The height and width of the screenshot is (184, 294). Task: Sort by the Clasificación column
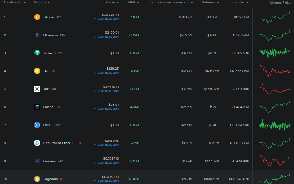15,2
